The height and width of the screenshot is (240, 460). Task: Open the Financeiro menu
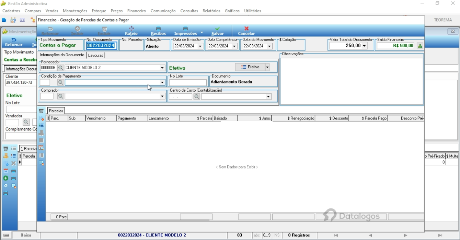136,11
